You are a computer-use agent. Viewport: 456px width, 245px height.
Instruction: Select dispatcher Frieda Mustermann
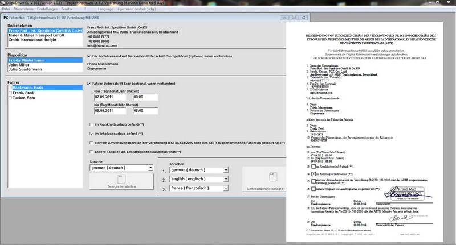click(46, 60)
